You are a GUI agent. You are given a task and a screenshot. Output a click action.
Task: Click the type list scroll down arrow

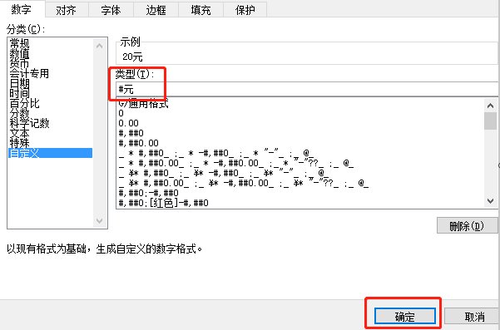tap(491, 201)
